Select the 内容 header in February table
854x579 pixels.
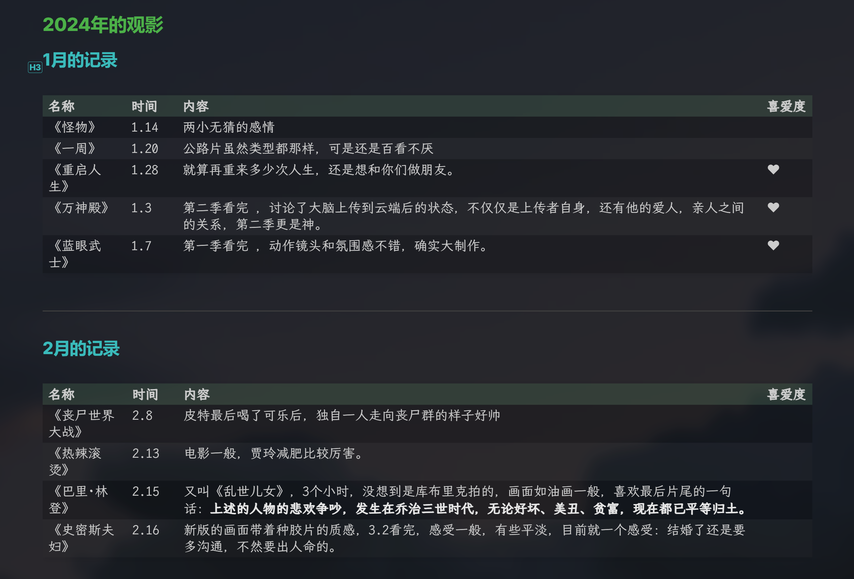pyautogui.click(x=197, y=394)
